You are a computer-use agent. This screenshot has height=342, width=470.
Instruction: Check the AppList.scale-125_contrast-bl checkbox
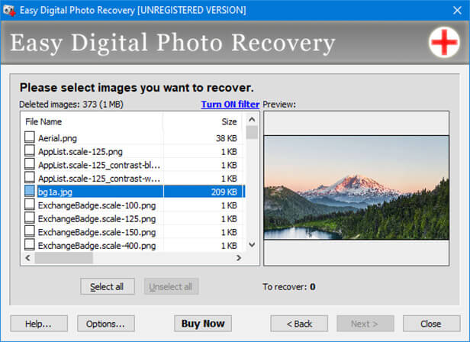click(x=29, y=164)
